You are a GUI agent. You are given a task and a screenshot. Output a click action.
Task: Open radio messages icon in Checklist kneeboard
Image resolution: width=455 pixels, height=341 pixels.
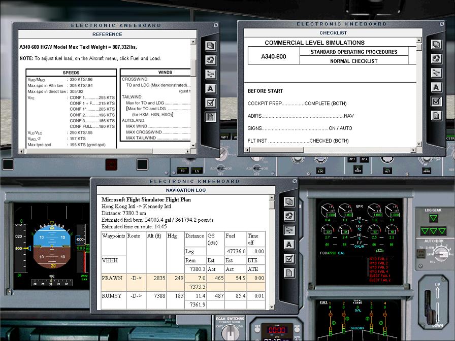click(x=436, y=59)
